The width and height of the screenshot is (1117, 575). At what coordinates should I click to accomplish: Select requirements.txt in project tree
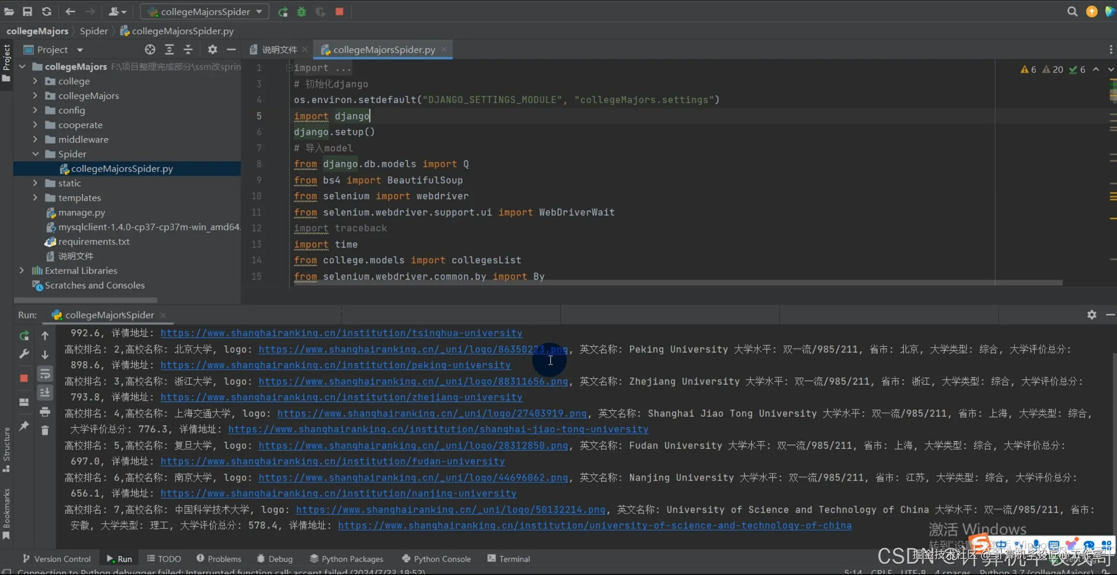[94, 241]
